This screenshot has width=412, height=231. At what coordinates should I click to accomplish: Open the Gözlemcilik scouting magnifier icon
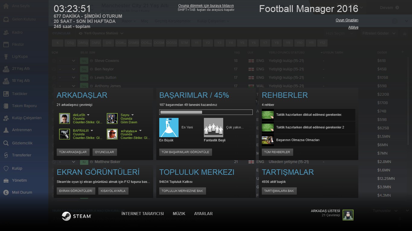pos(6,143)
